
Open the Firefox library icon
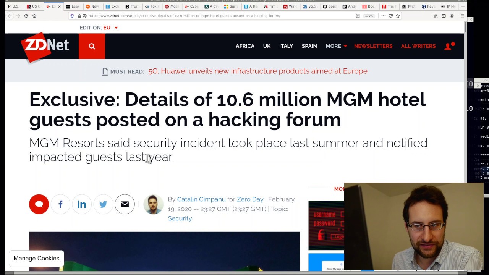[x=436, y=16]
